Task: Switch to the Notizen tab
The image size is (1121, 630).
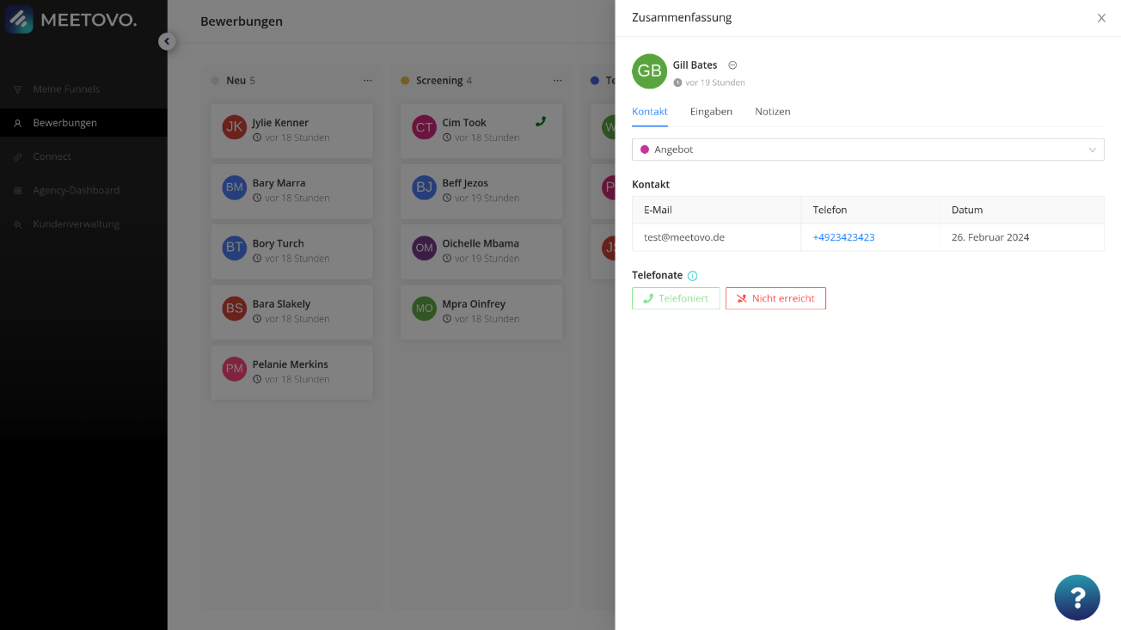Action: (772, 112)
